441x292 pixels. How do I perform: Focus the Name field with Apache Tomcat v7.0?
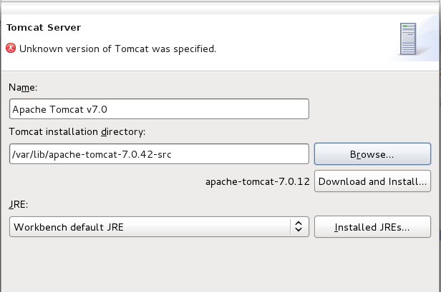[x=159, y=109]
